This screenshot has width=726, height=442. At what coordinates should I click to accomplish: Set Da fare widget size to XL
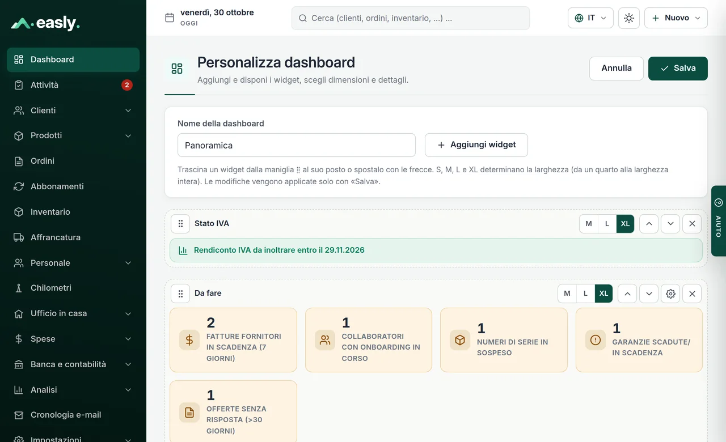point(603,294)
